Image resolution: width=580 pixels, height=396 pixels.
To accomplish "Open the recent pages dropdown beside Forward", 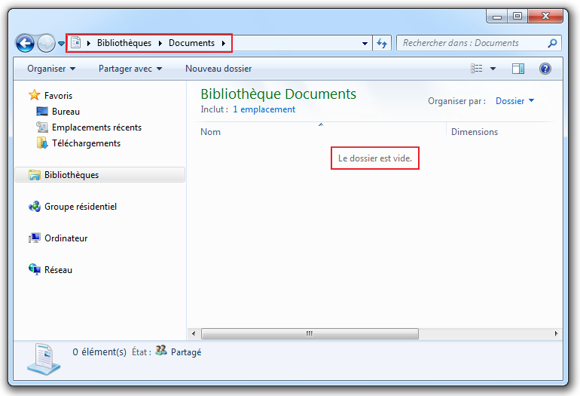I will click(x=61, y=44).
